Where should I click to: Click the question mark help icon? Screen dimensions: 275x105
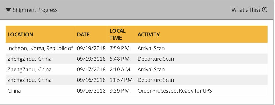click(265, 10)
